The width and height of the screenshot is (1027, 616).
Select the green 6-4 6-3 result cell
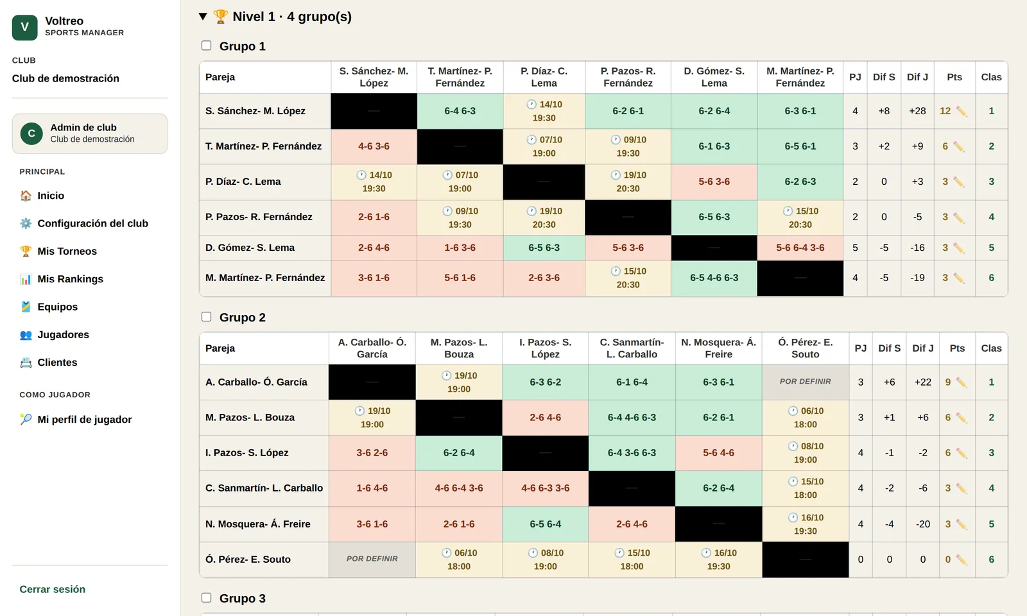tap(460, 111)
